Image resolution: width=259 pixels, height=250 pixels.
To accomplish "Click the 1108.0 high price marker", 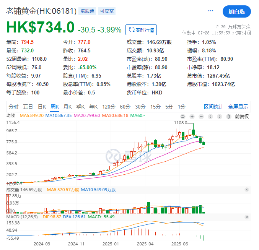I will (x=181, y=123).
